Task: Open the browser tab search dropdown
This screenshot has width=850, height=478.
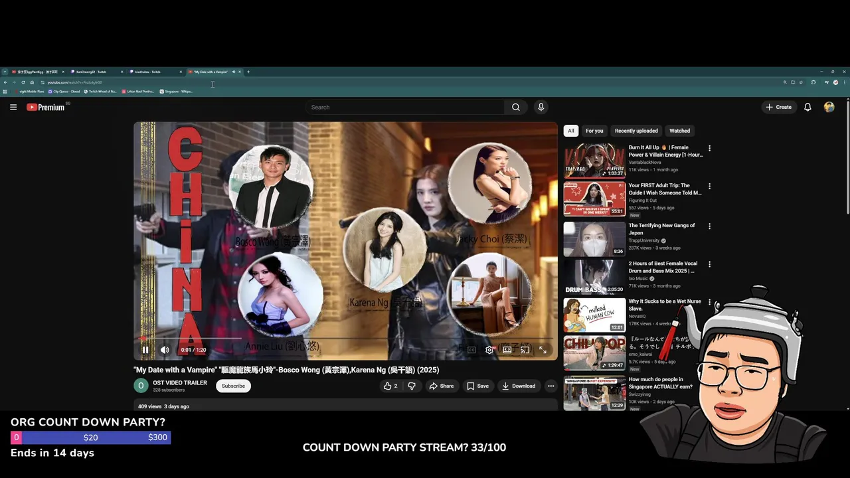Action: click(5, 72)
